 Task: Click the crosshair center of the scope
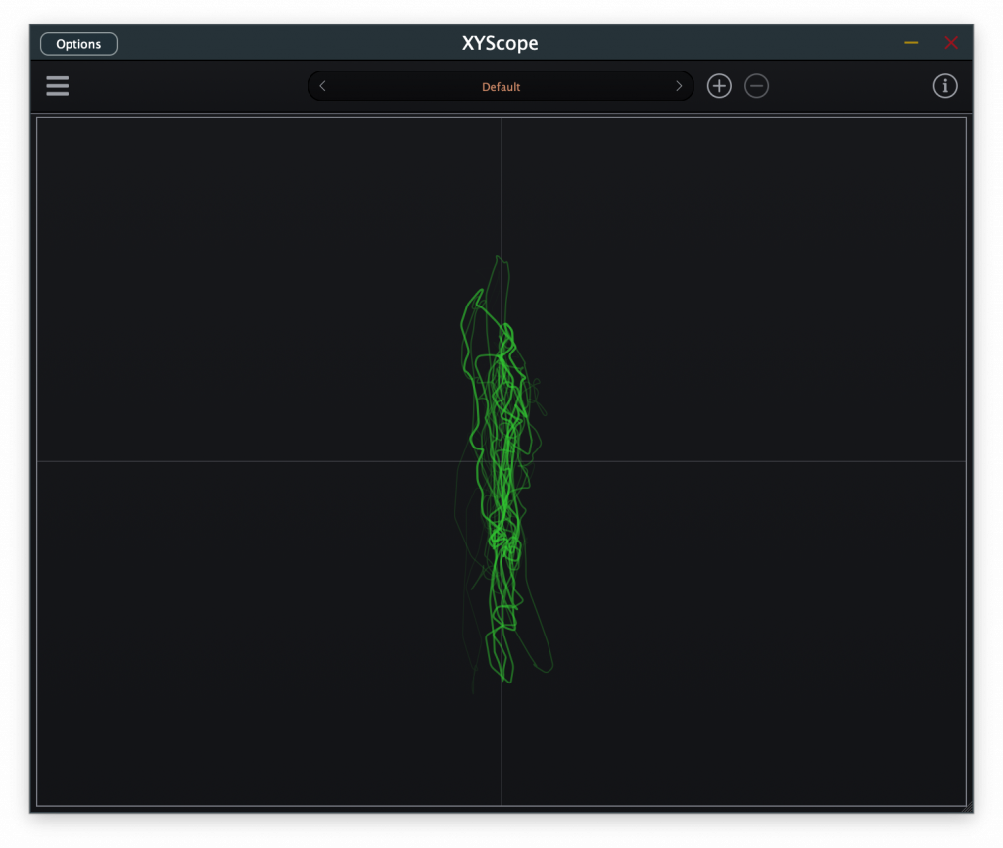[x=501, y=461]
